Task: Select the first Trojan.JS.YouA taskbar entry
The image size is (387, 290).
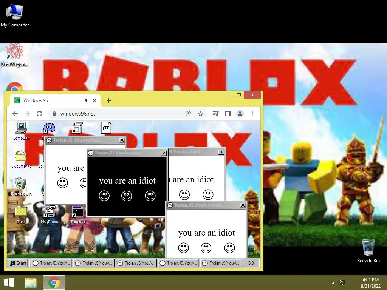Action: coord(52,263)
